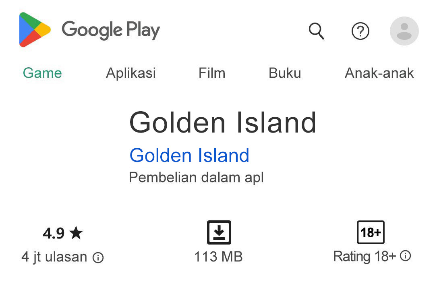Screen dimensions: 435x282
Task: Click the 18+ content rating badge
Action: point(371,232)
